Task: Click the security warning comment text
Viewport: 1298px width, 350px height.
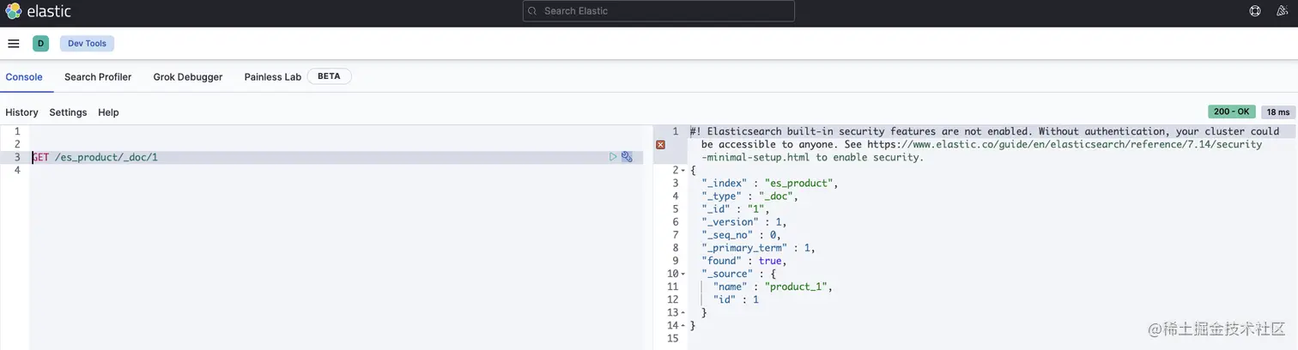Action: 985,144
